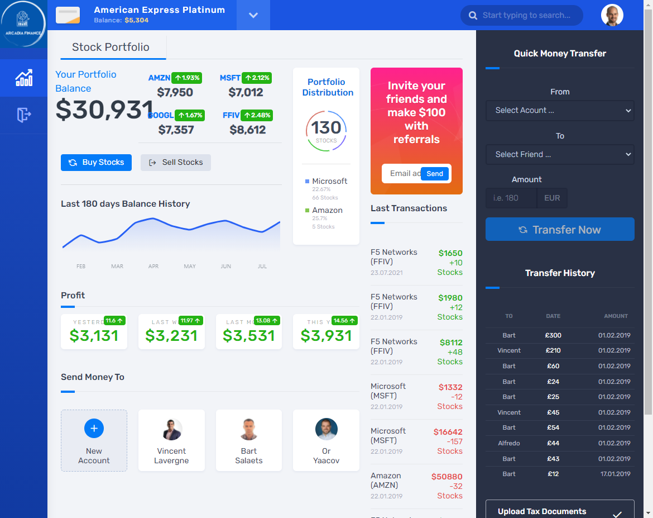Screen dimensions: 653x518
Task: Click the 11.6 profit badge on Yesterday card
Action: (x=114, y=321)
